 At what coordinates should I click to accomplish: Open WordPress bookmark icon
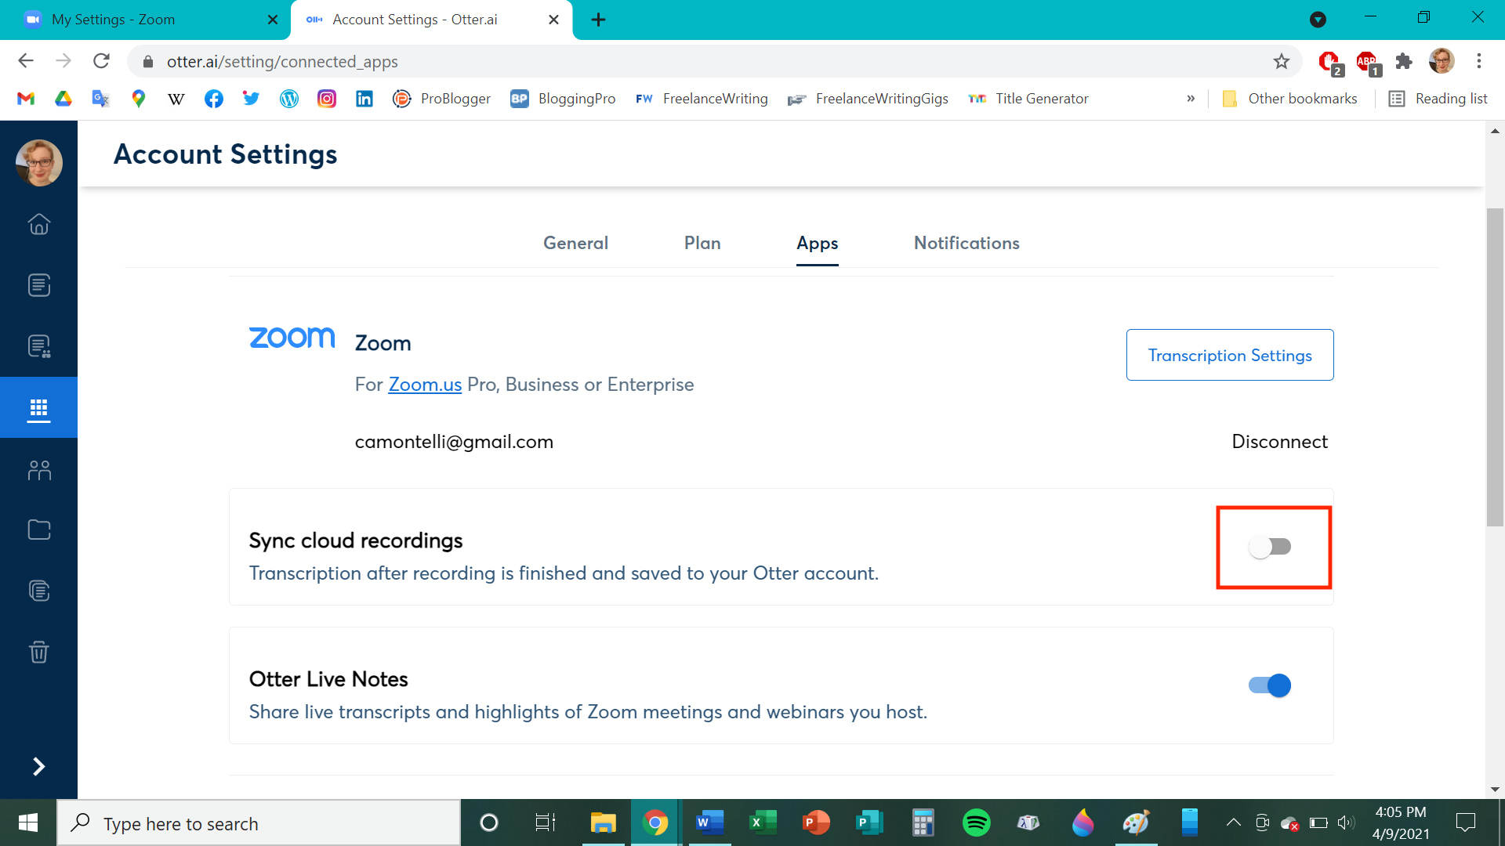coord(289,99)
